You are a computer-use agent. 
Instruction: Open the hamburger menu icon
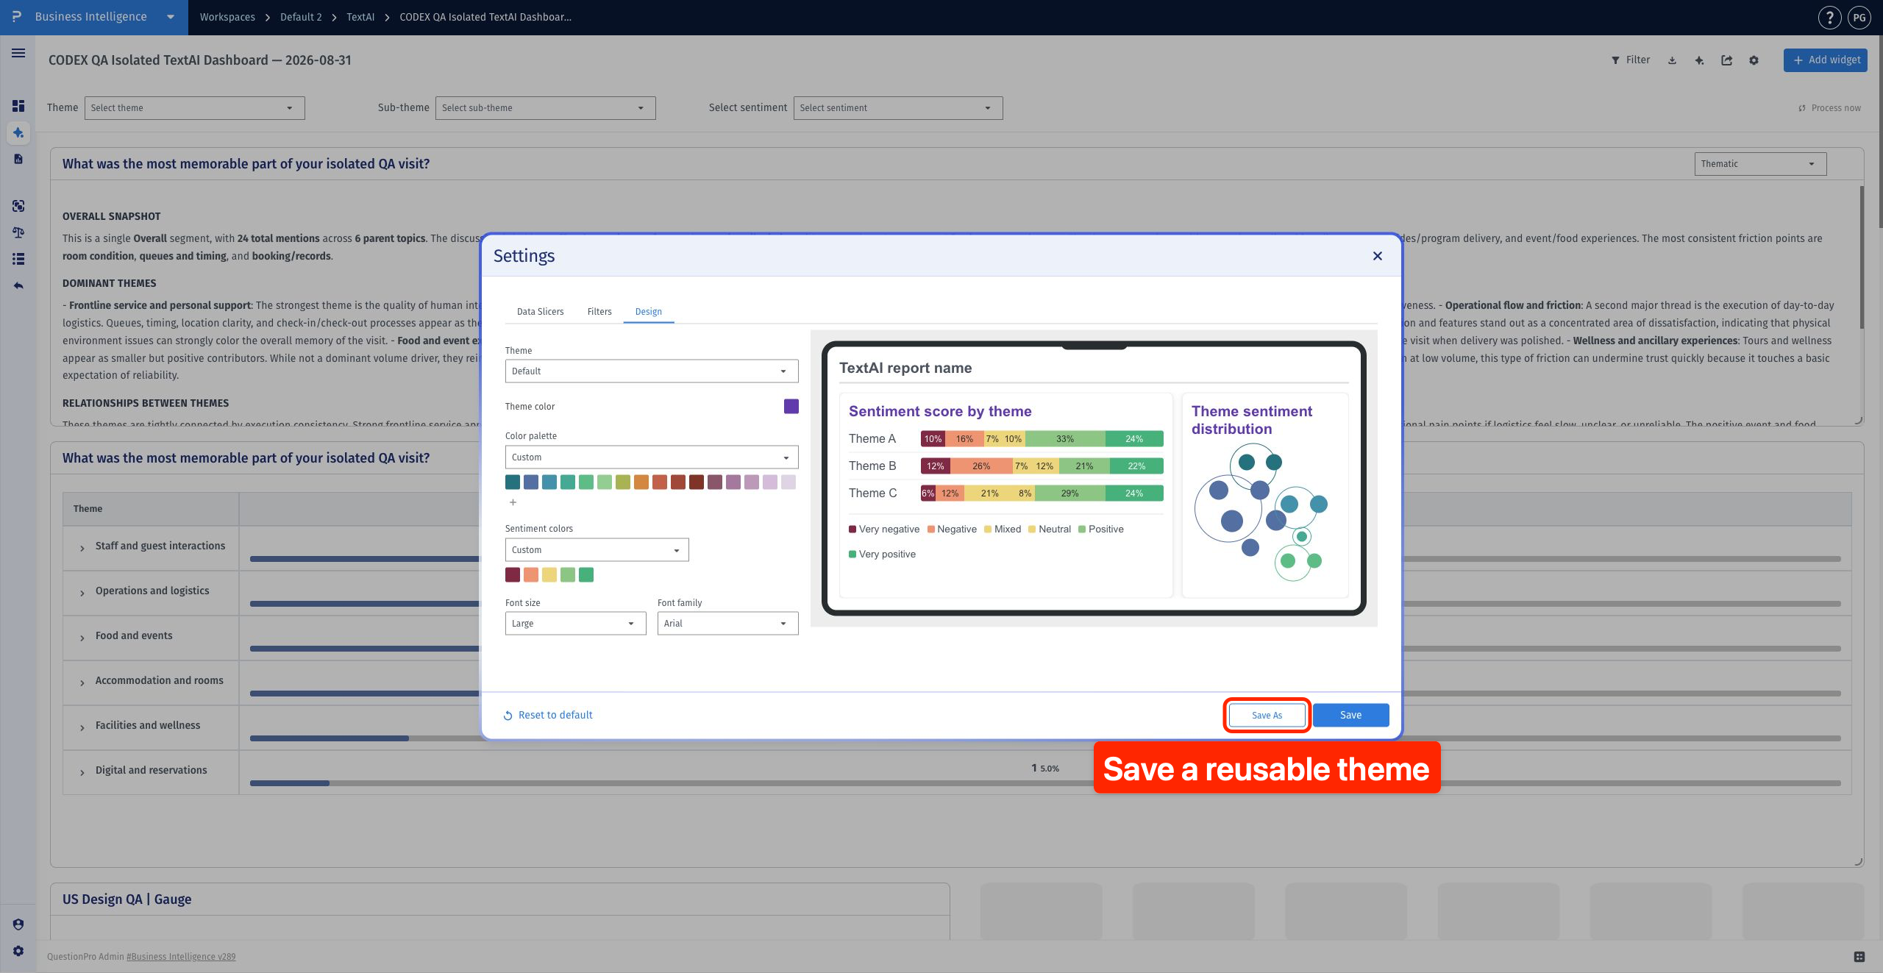18,53
